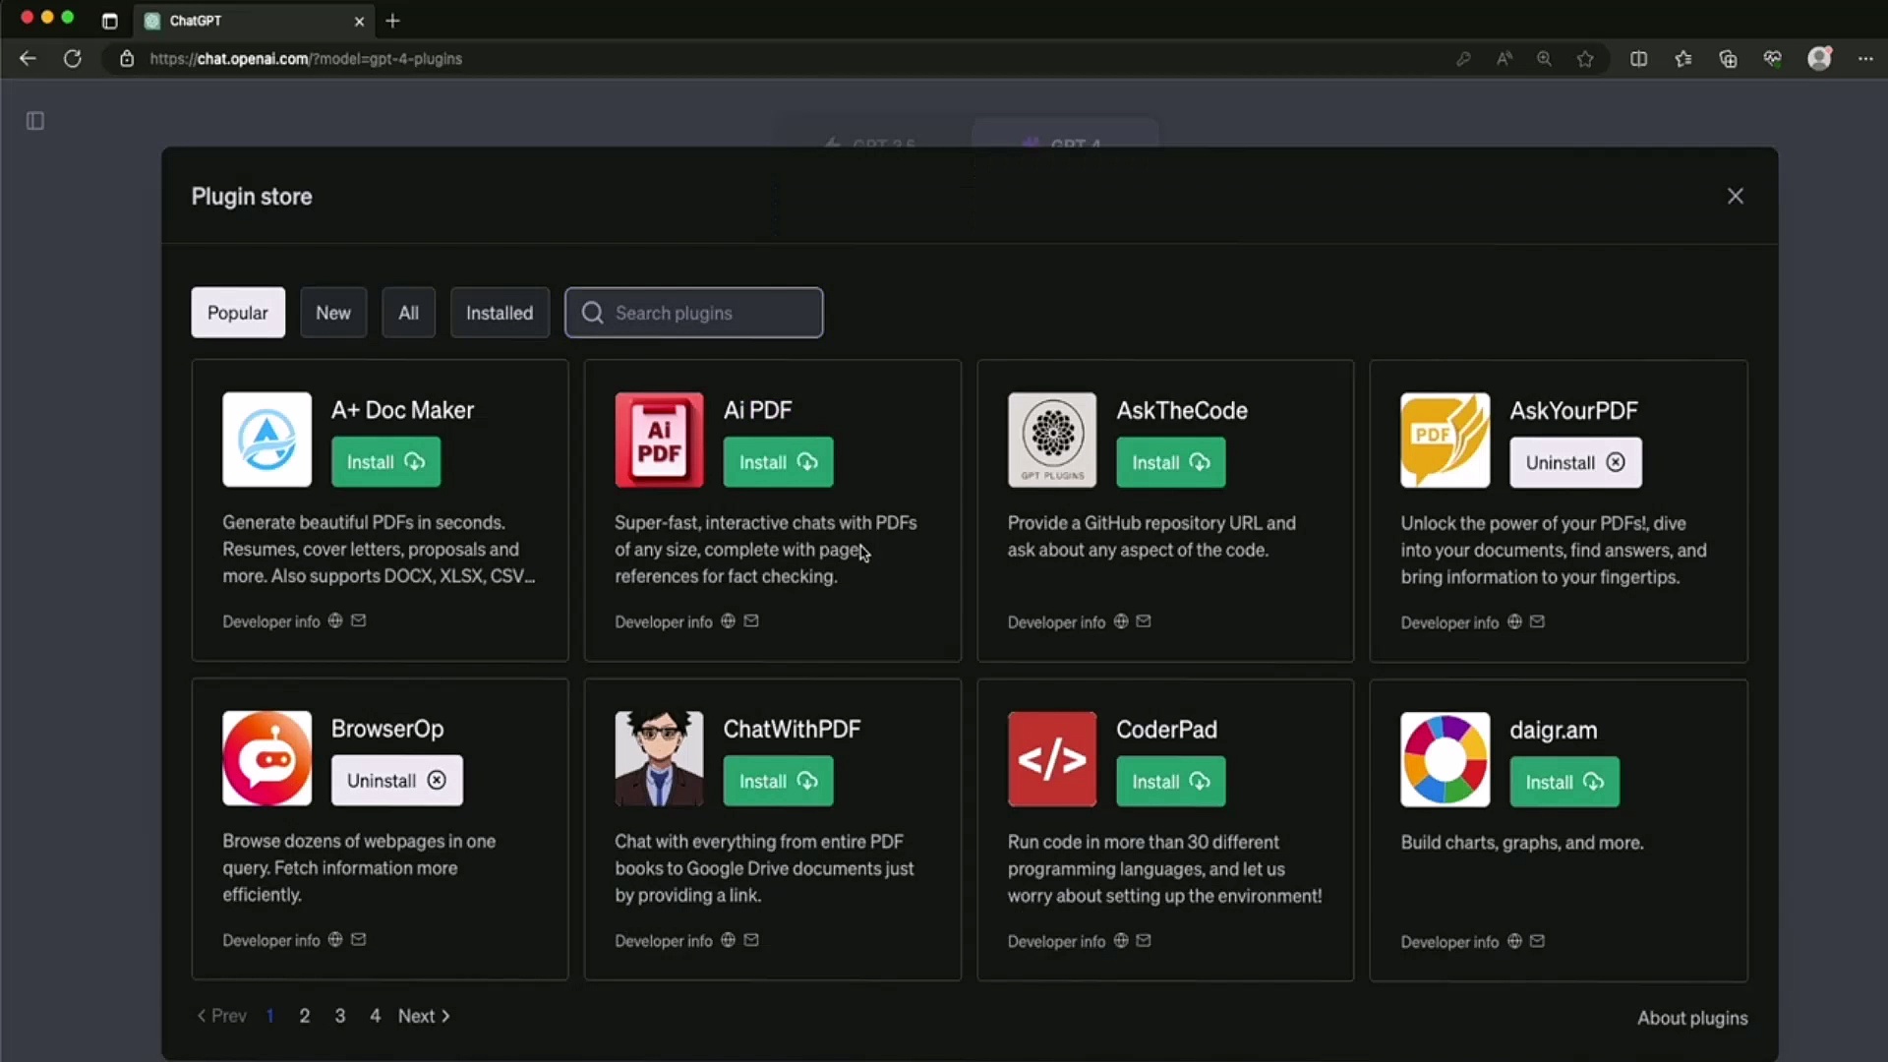Click the AskTheCode plugin logo
This screenshot has width=1888, height=1062.
pos(1051,440)
